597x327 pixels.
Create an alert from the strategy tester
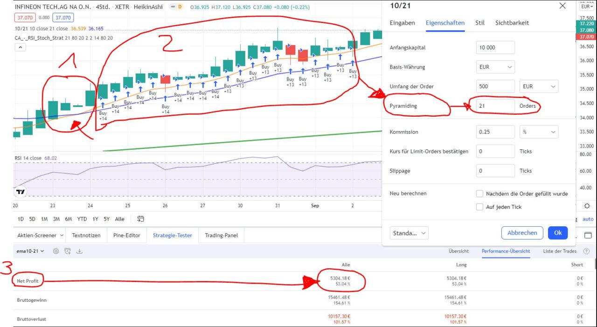[67, 251]
